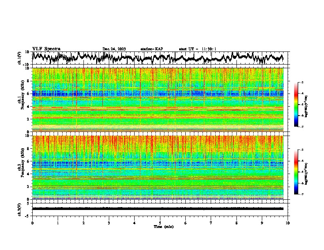The height and width of the screenshot is (250, 324).
Task: Click the "ch.1(V)" waveform axis label
Action: 20,58
